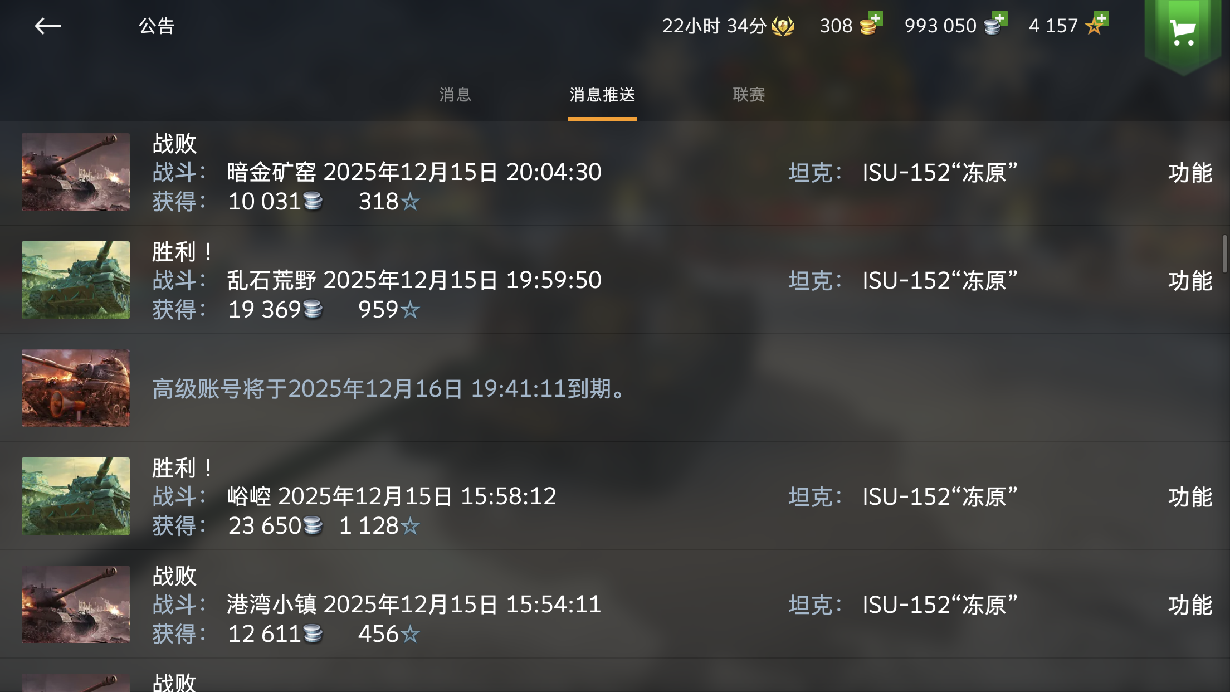Open 功能 for the 暗金矿窑 battle
1230x692 pixels.
click(x=1190, y=173)
